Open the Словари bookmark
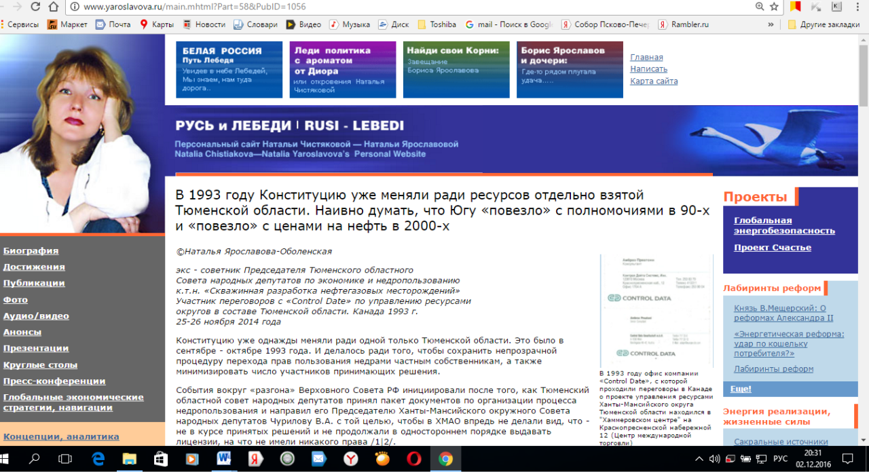 pos(255,24)
